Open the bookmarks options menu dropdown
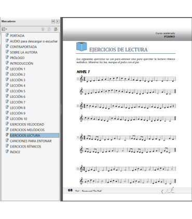Image resolution: width=192 pixels, height=219 pixels. click(x=4, y=29)
